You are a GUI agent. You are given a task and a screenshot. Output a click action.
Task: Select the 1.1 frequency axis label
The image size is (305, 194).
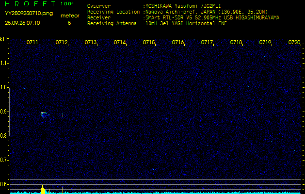click(x=4, y=63)
